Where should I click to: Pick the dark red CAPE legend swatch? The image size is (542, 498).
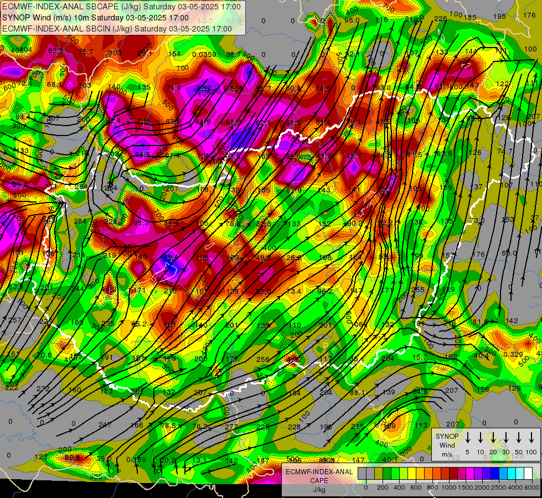pos(453,473)
